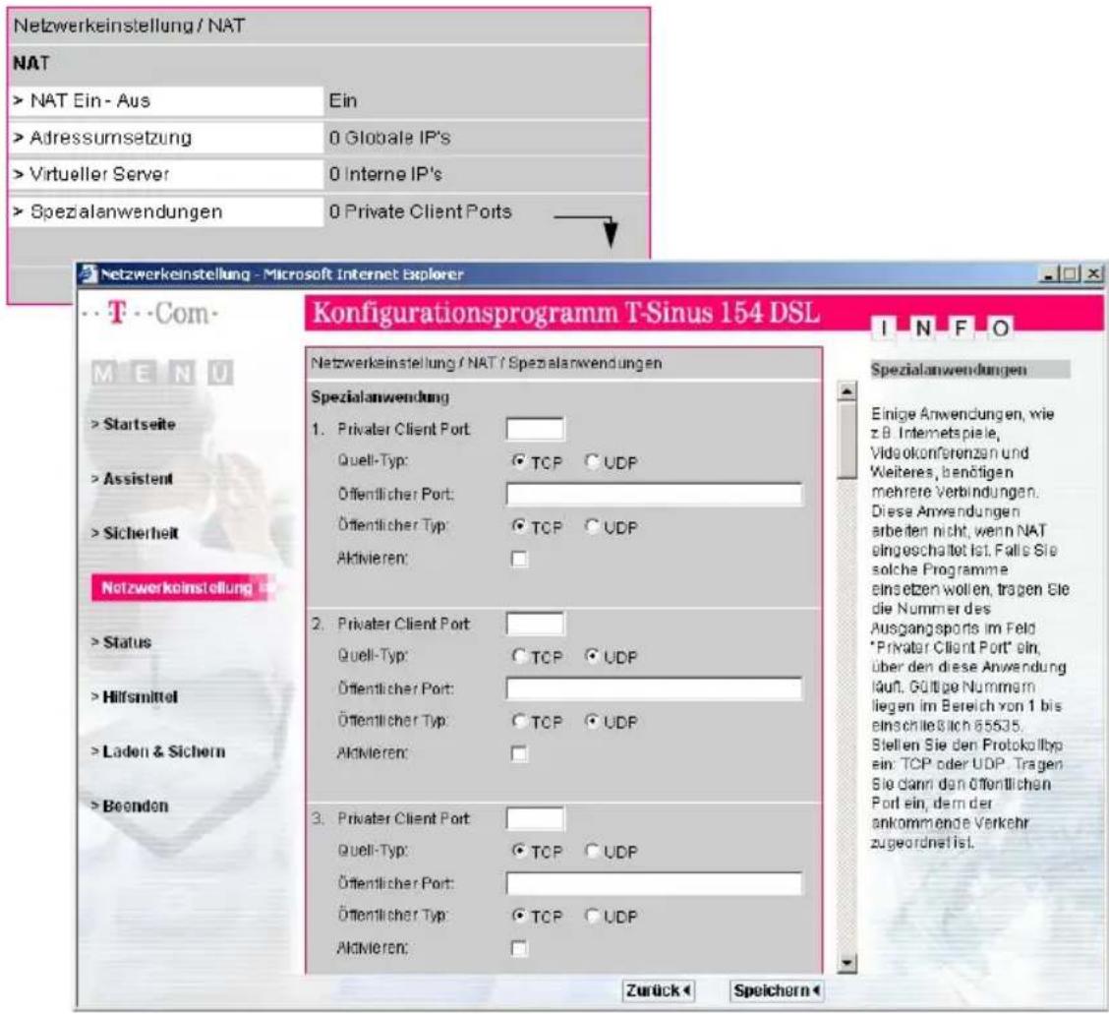Click the Zurück button
Image resolution: width=1109 pixels, height=1014 pixels.
coord(659,990)
